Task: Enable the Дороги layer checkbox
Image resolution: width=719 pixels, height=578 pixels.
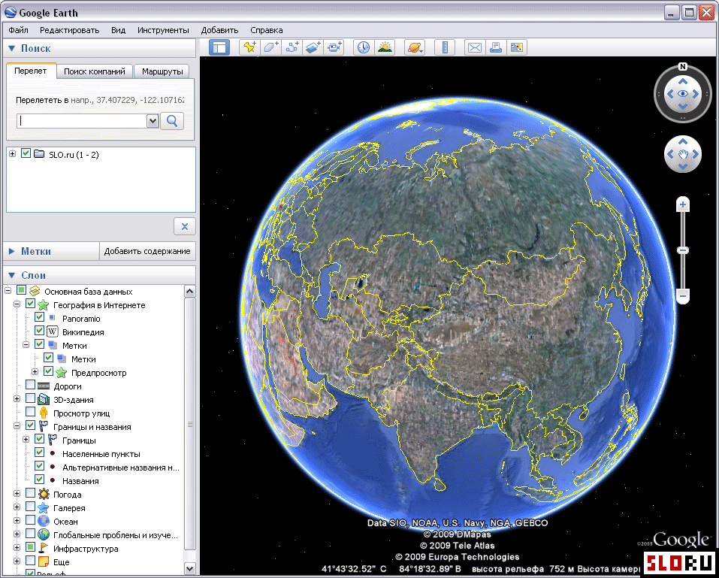Action: [x=30, y=385]
